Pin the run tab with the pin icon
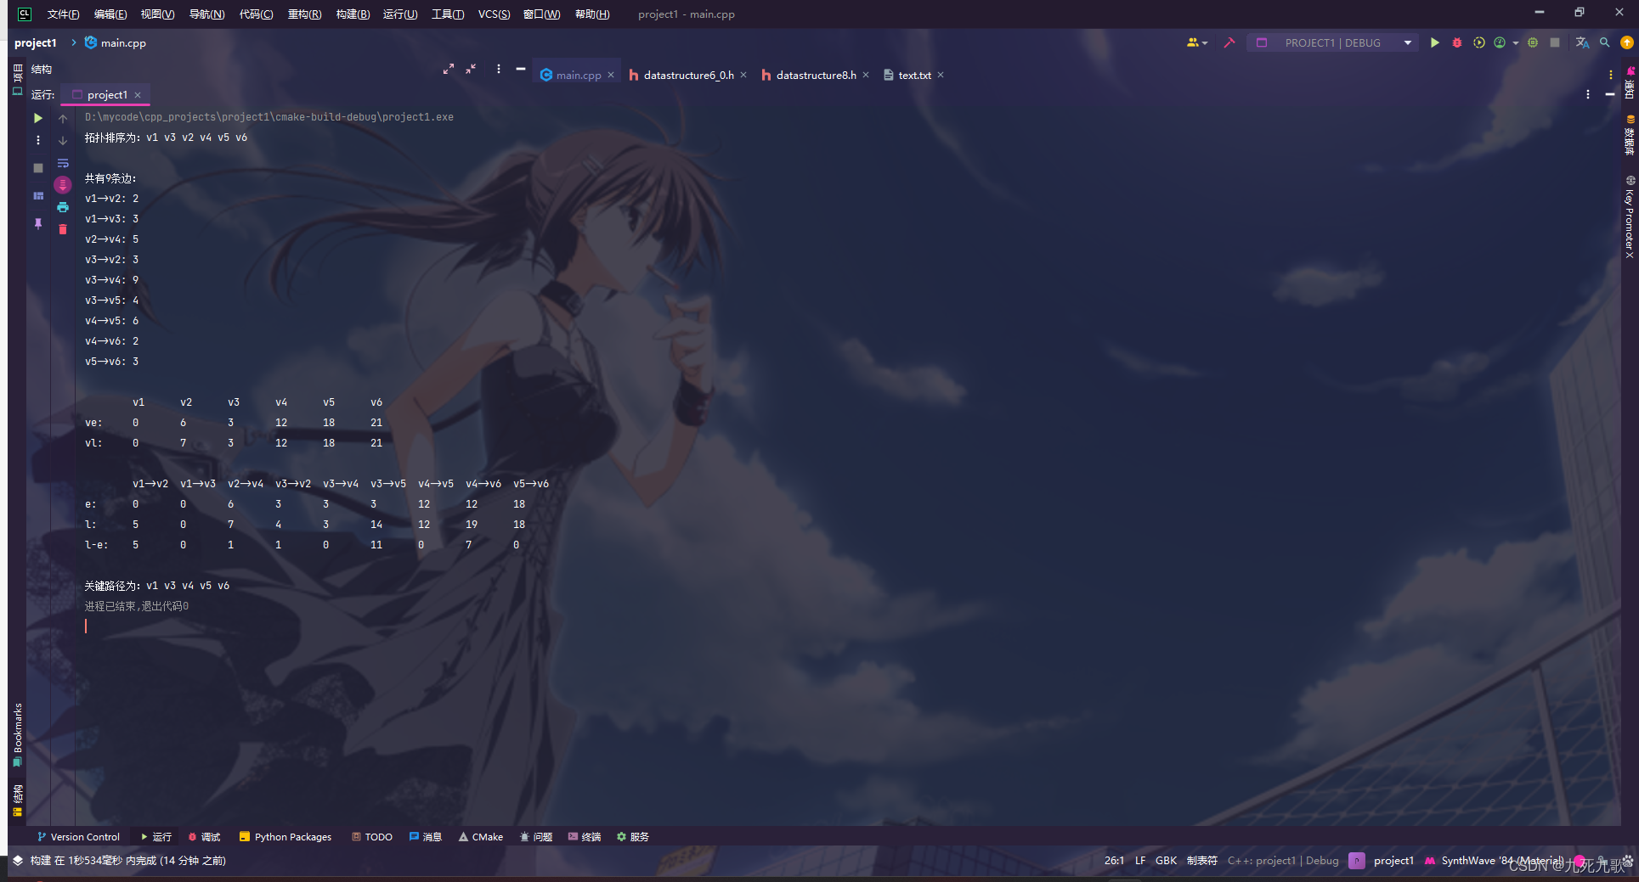1639x882 pixels. pos(38,223)
